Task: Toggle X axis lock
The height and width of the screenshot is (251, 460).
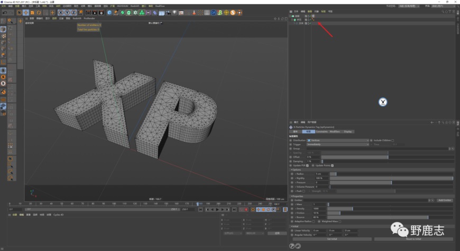Action: [x=61, y=13]
